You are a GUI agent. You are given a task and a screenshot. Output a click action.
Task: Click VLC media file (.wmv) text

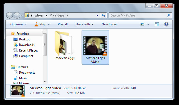click(45, 93)
